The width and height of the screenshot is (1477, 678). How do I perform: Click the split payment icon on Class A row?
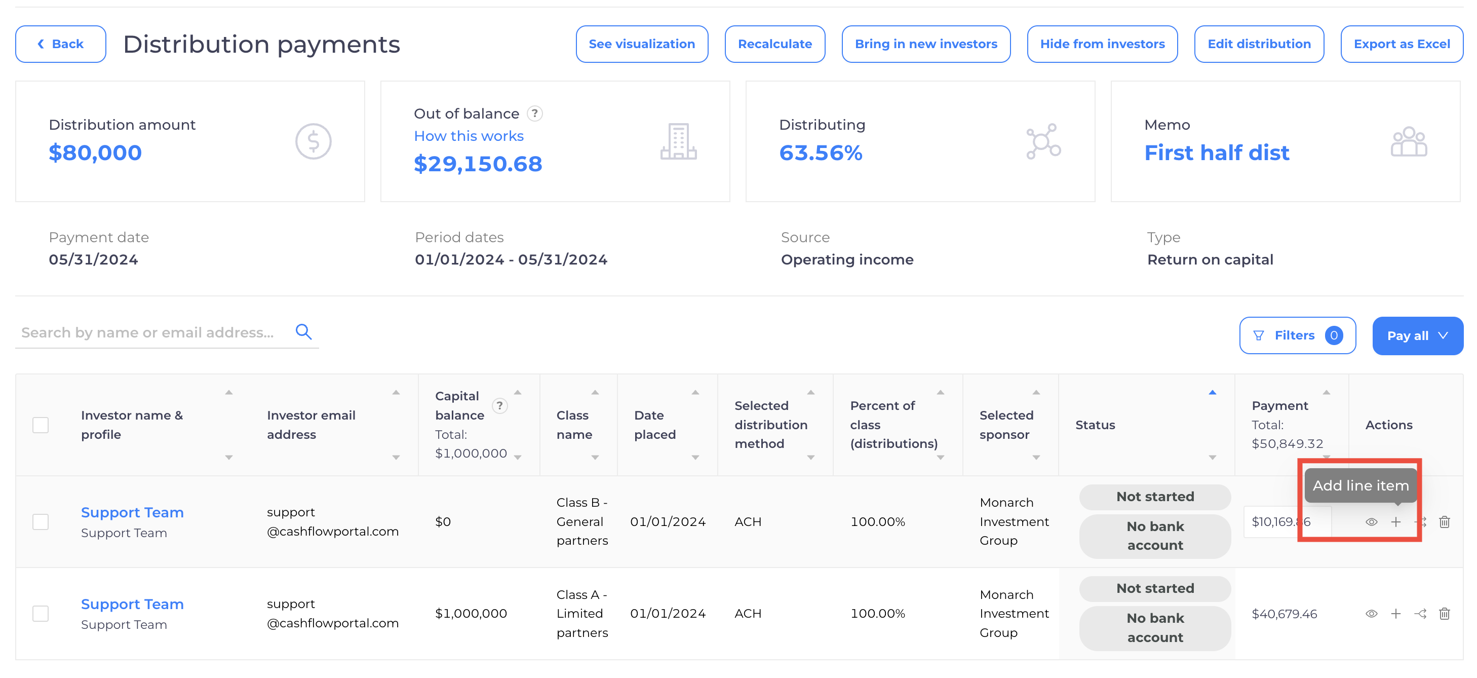[1421, 613]
